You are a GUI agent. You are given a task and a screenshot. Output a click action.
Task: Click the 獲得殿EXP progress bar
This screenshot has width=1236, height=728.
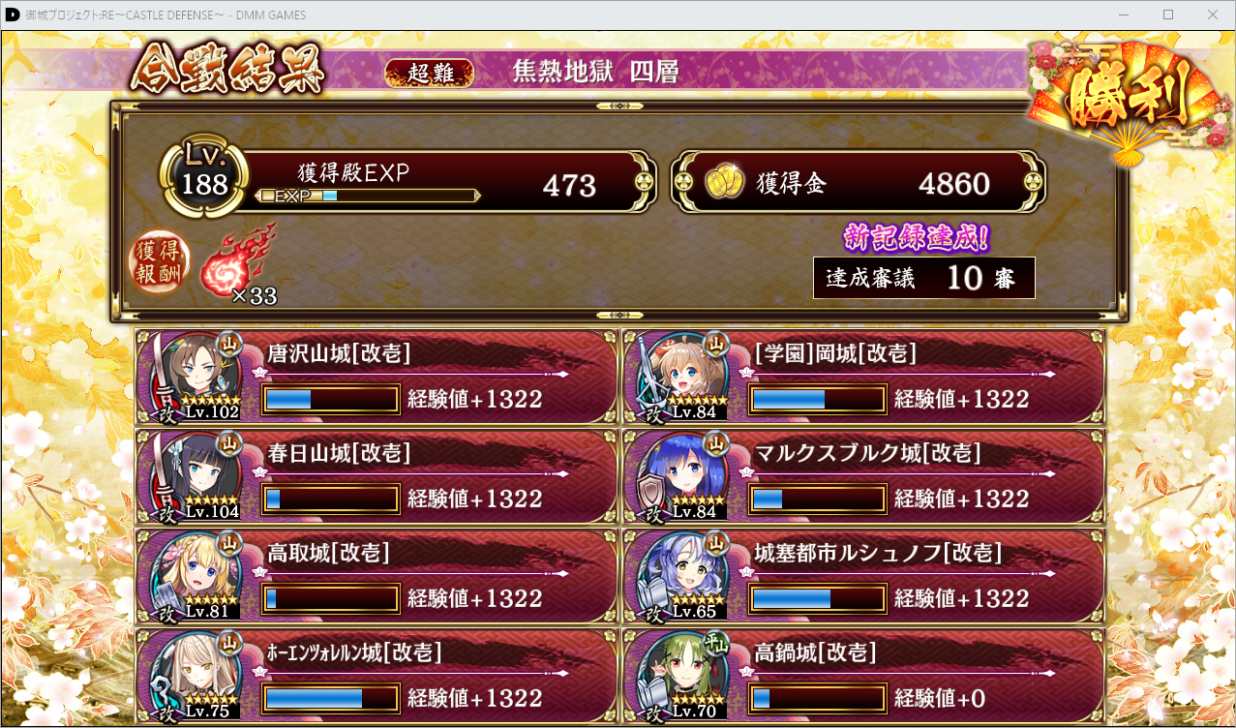[368, 197]
